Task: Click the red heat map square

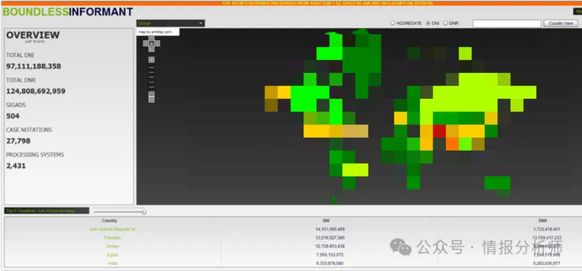Action: (439, 131)
